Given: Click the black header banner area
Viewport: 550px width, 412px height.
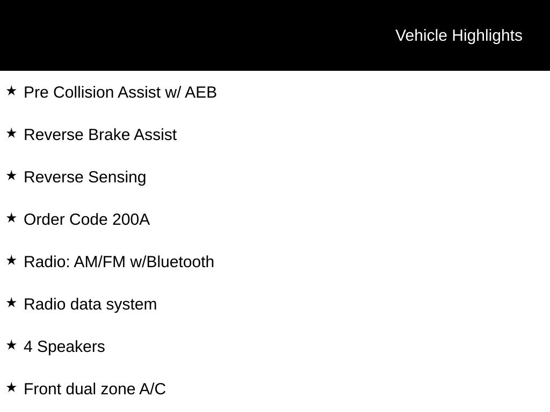Looking at the screenshot, I should (275, 35).
